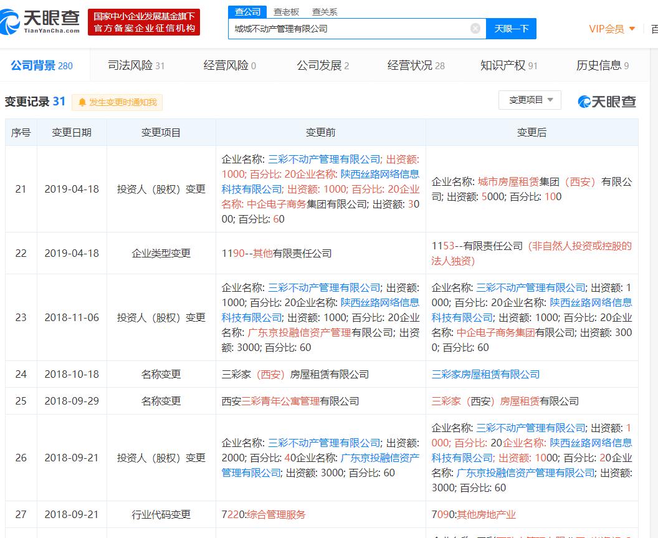The height and width of the screenshot is (538, 658).
Task: Switch to 查老板 search tab
Action: pyautogui.click(x=286, y=12)
